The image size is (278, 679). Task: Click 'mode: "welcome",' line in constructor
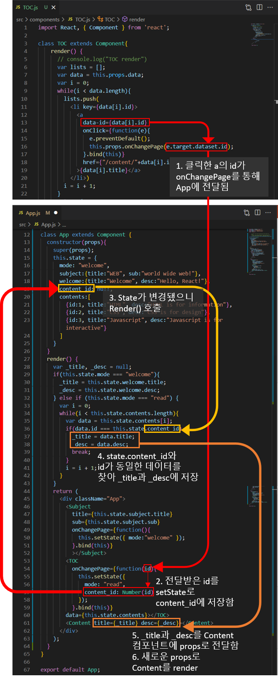[85, 265]
